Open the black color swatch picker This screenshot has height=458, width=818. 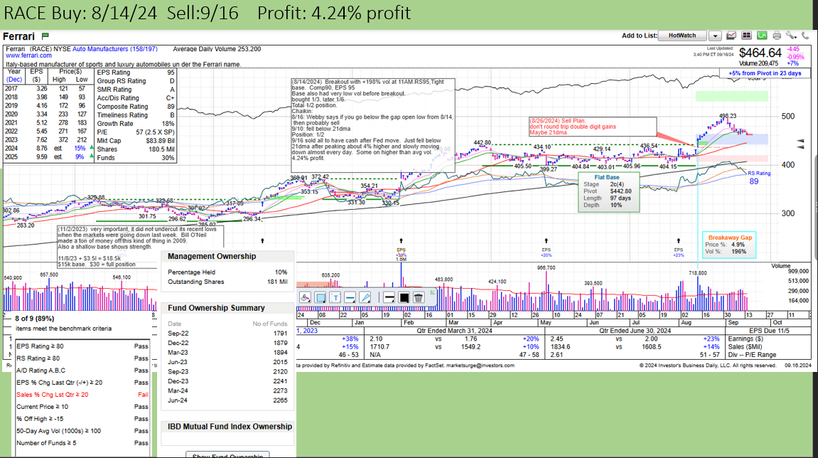pos(404,298)
